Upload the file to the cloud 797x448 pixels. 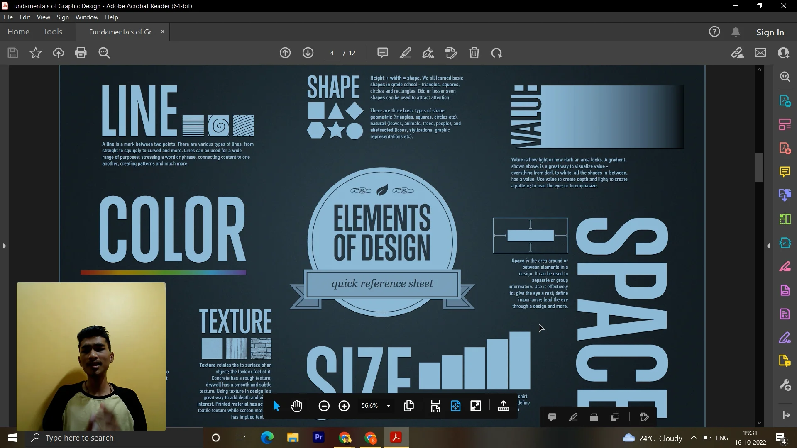58,53
